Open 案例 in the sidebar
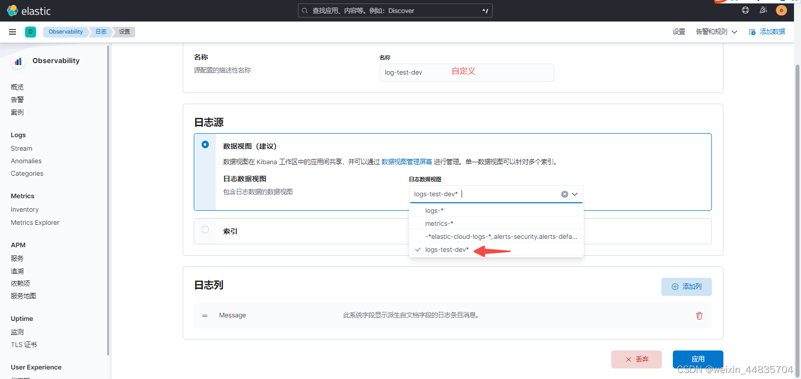Viewport: 801px width, 379px height. [17, 112]
